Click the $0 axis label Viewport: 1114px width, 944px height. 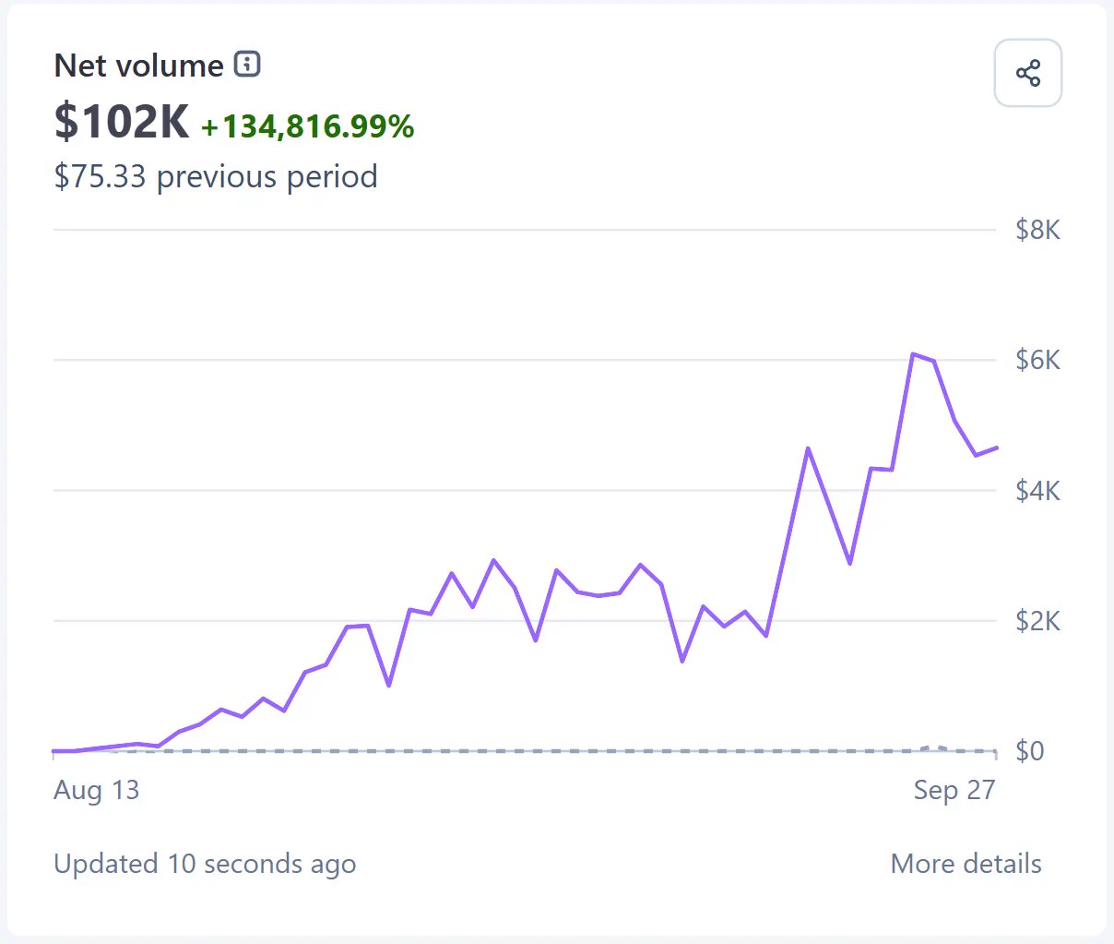(1030, 751)
